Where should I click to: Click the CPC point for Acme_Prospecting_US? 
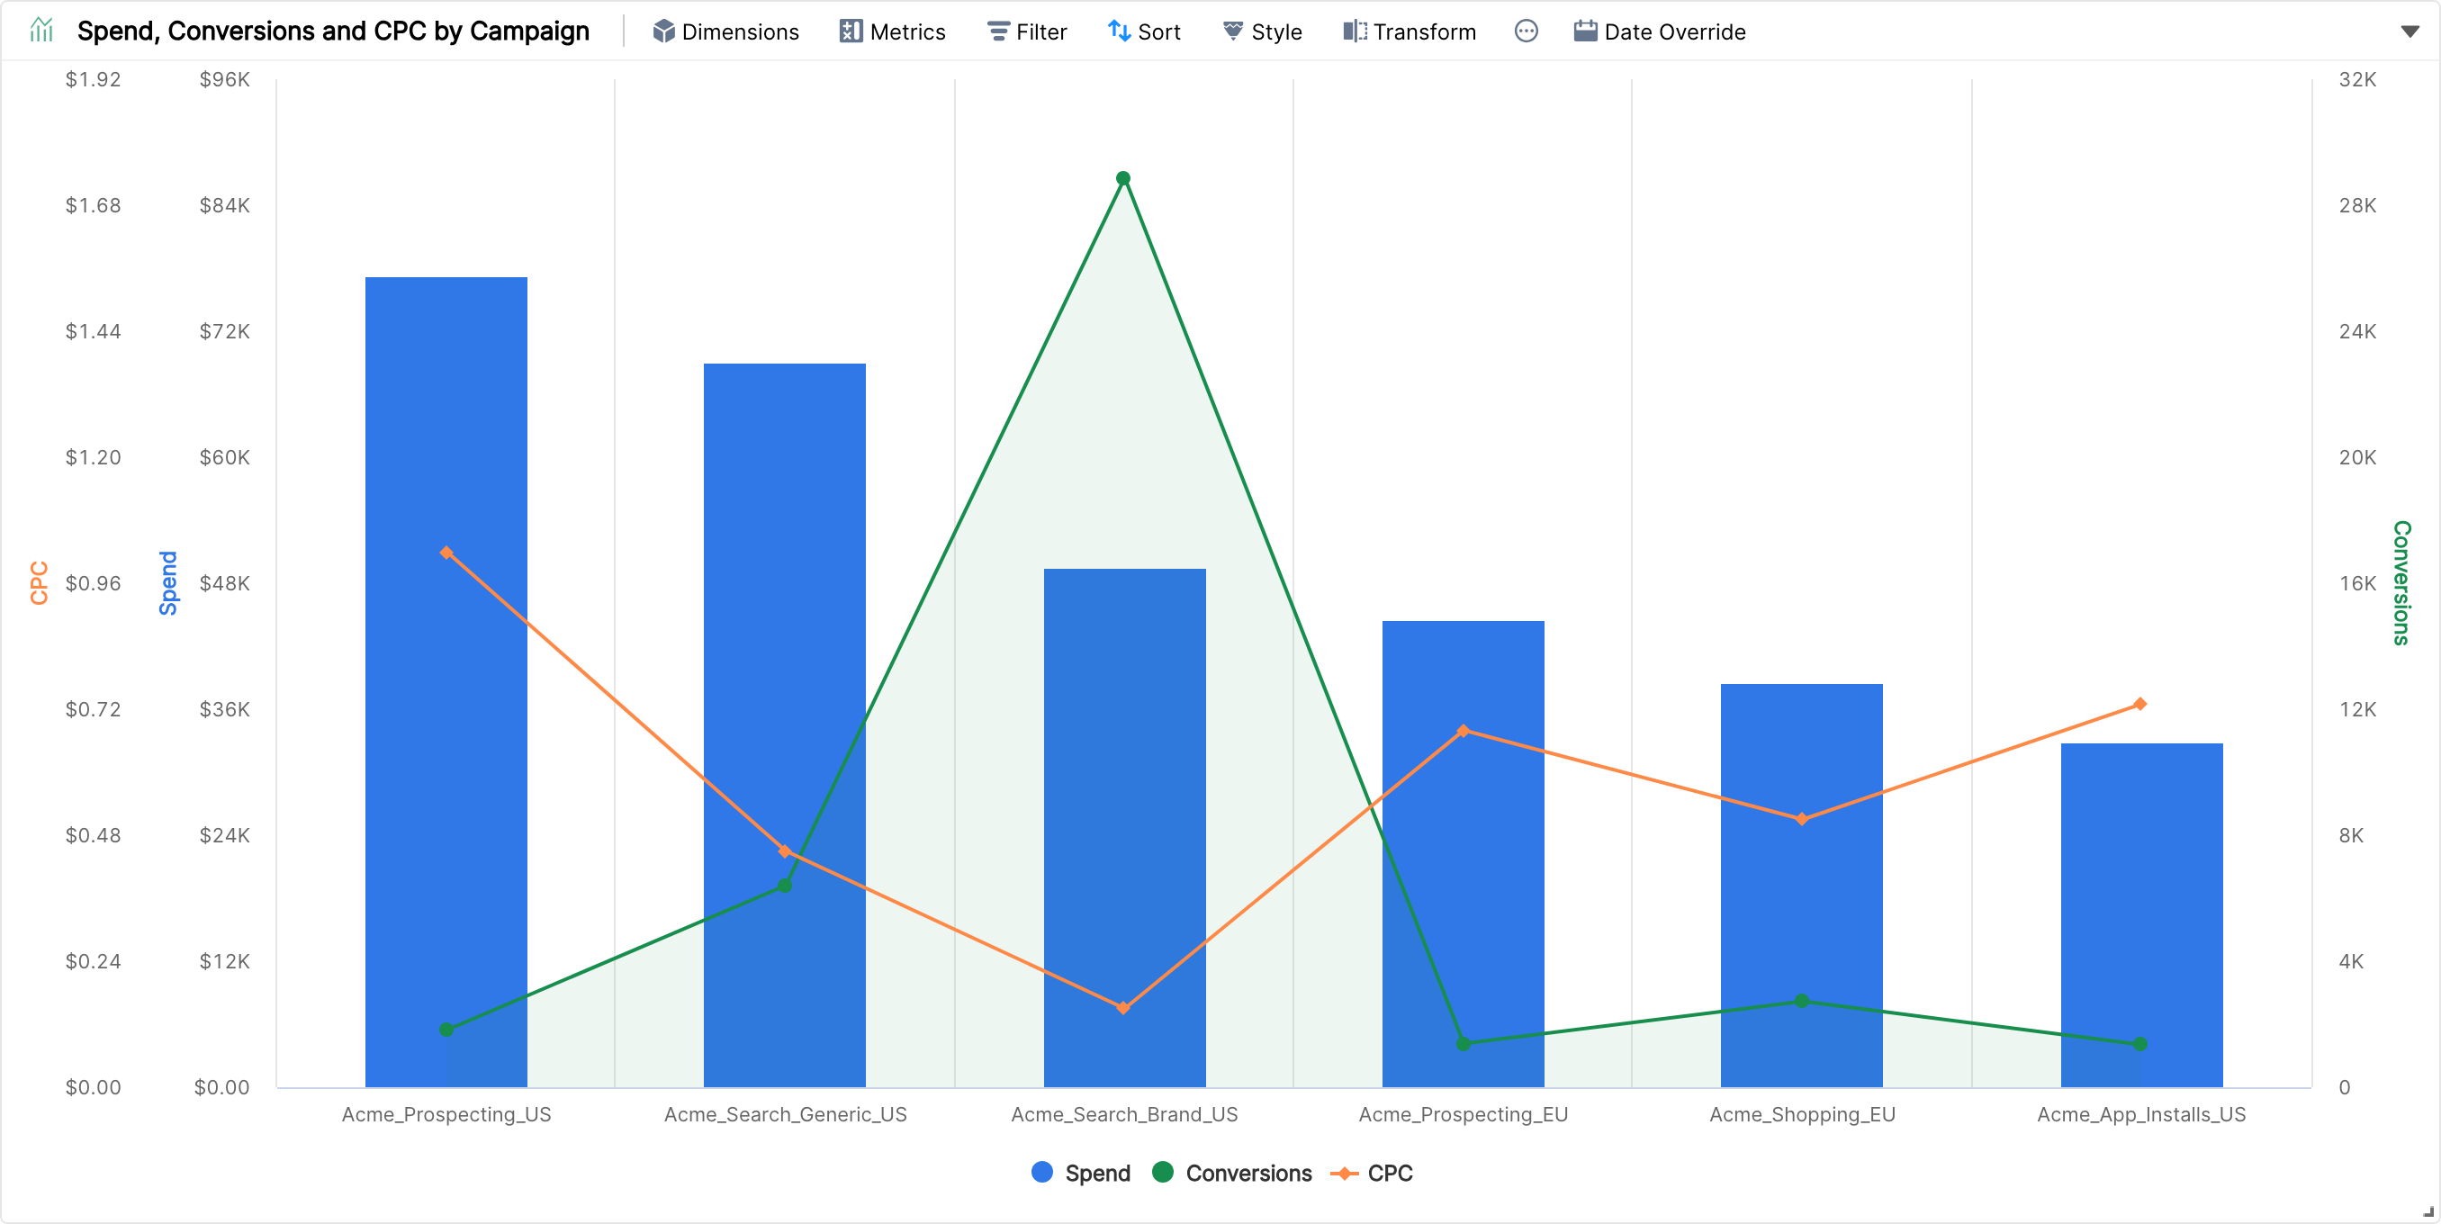(x=446, y=553)
